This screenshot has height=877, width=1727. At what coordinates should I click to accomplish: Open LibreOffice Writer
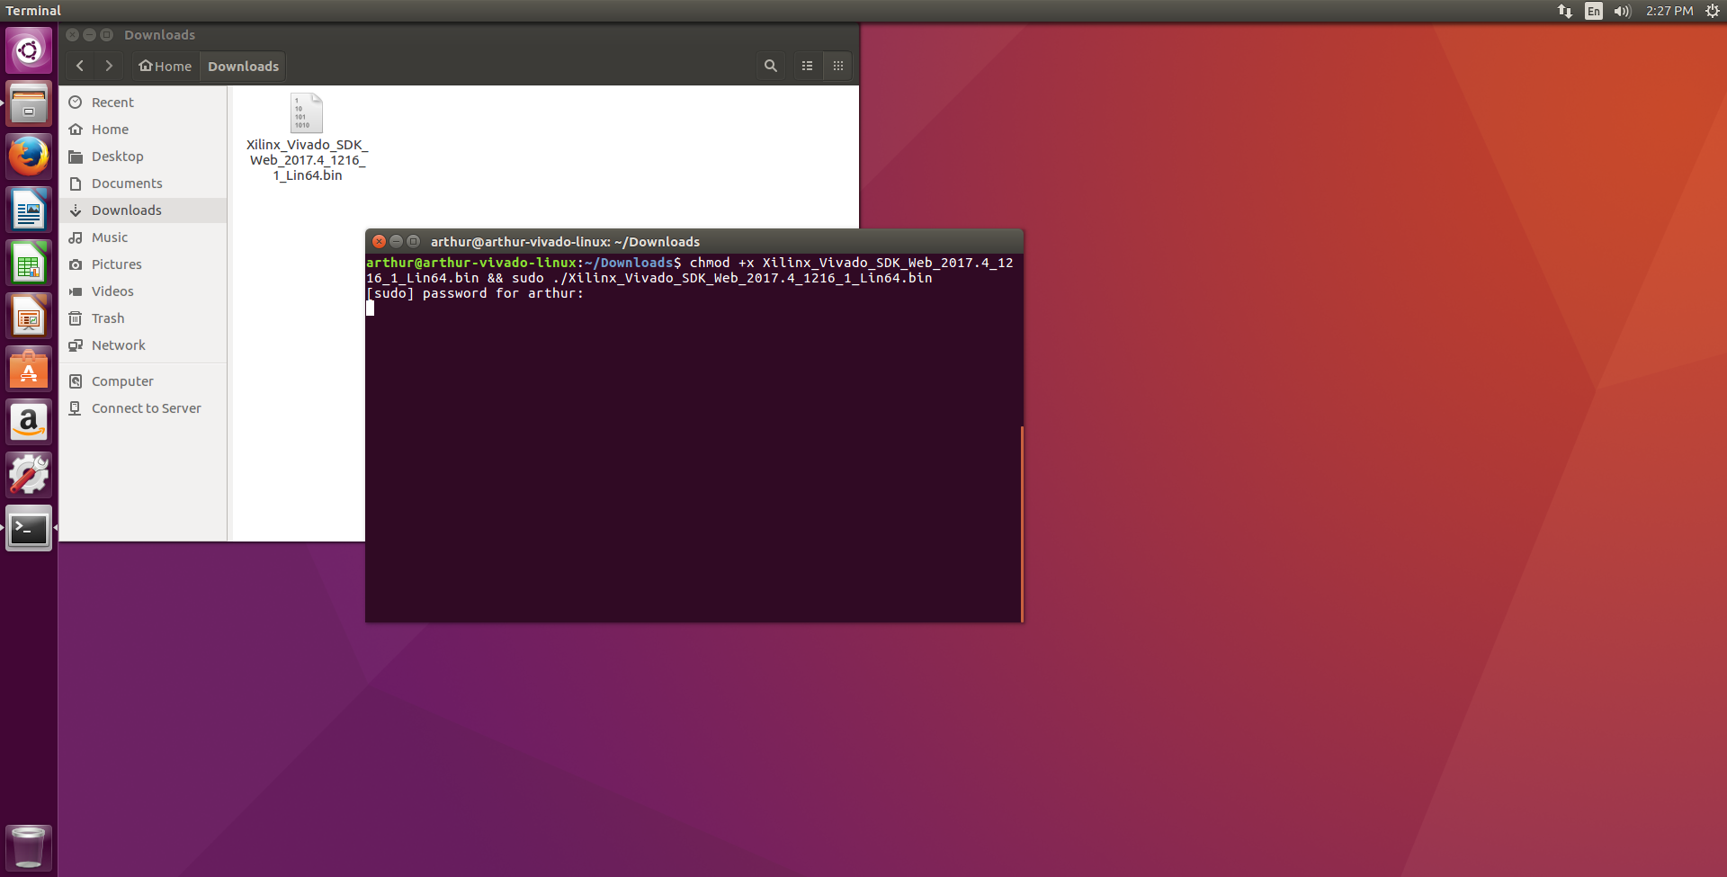pos(29,210)
